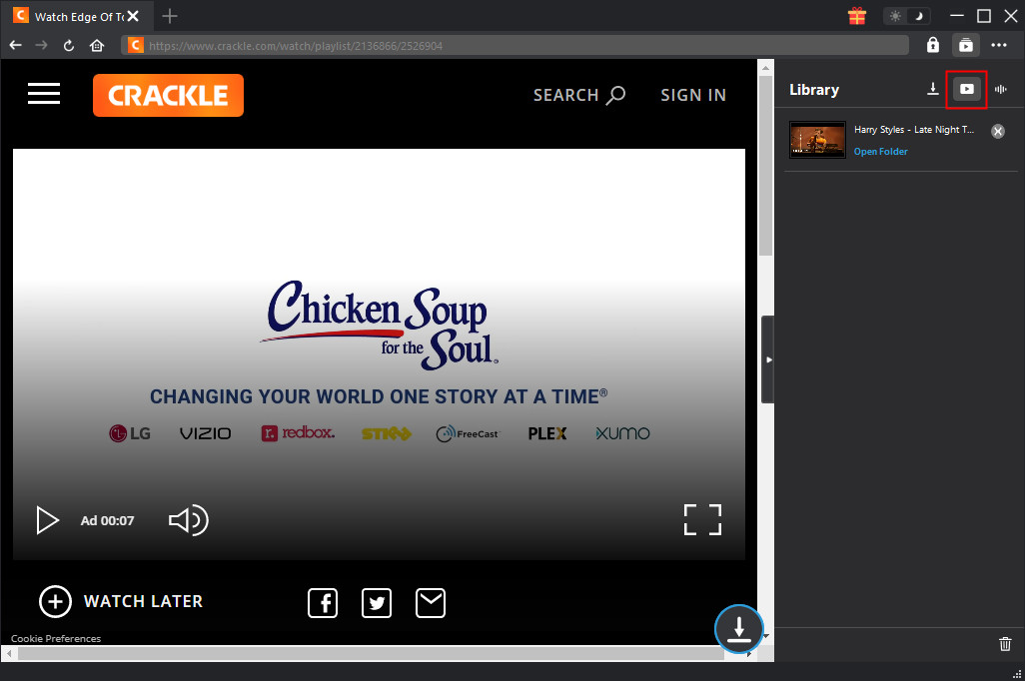Screen dimensions: 1025x681
Task: Open the gift box icon
Action: coord(856,16)
